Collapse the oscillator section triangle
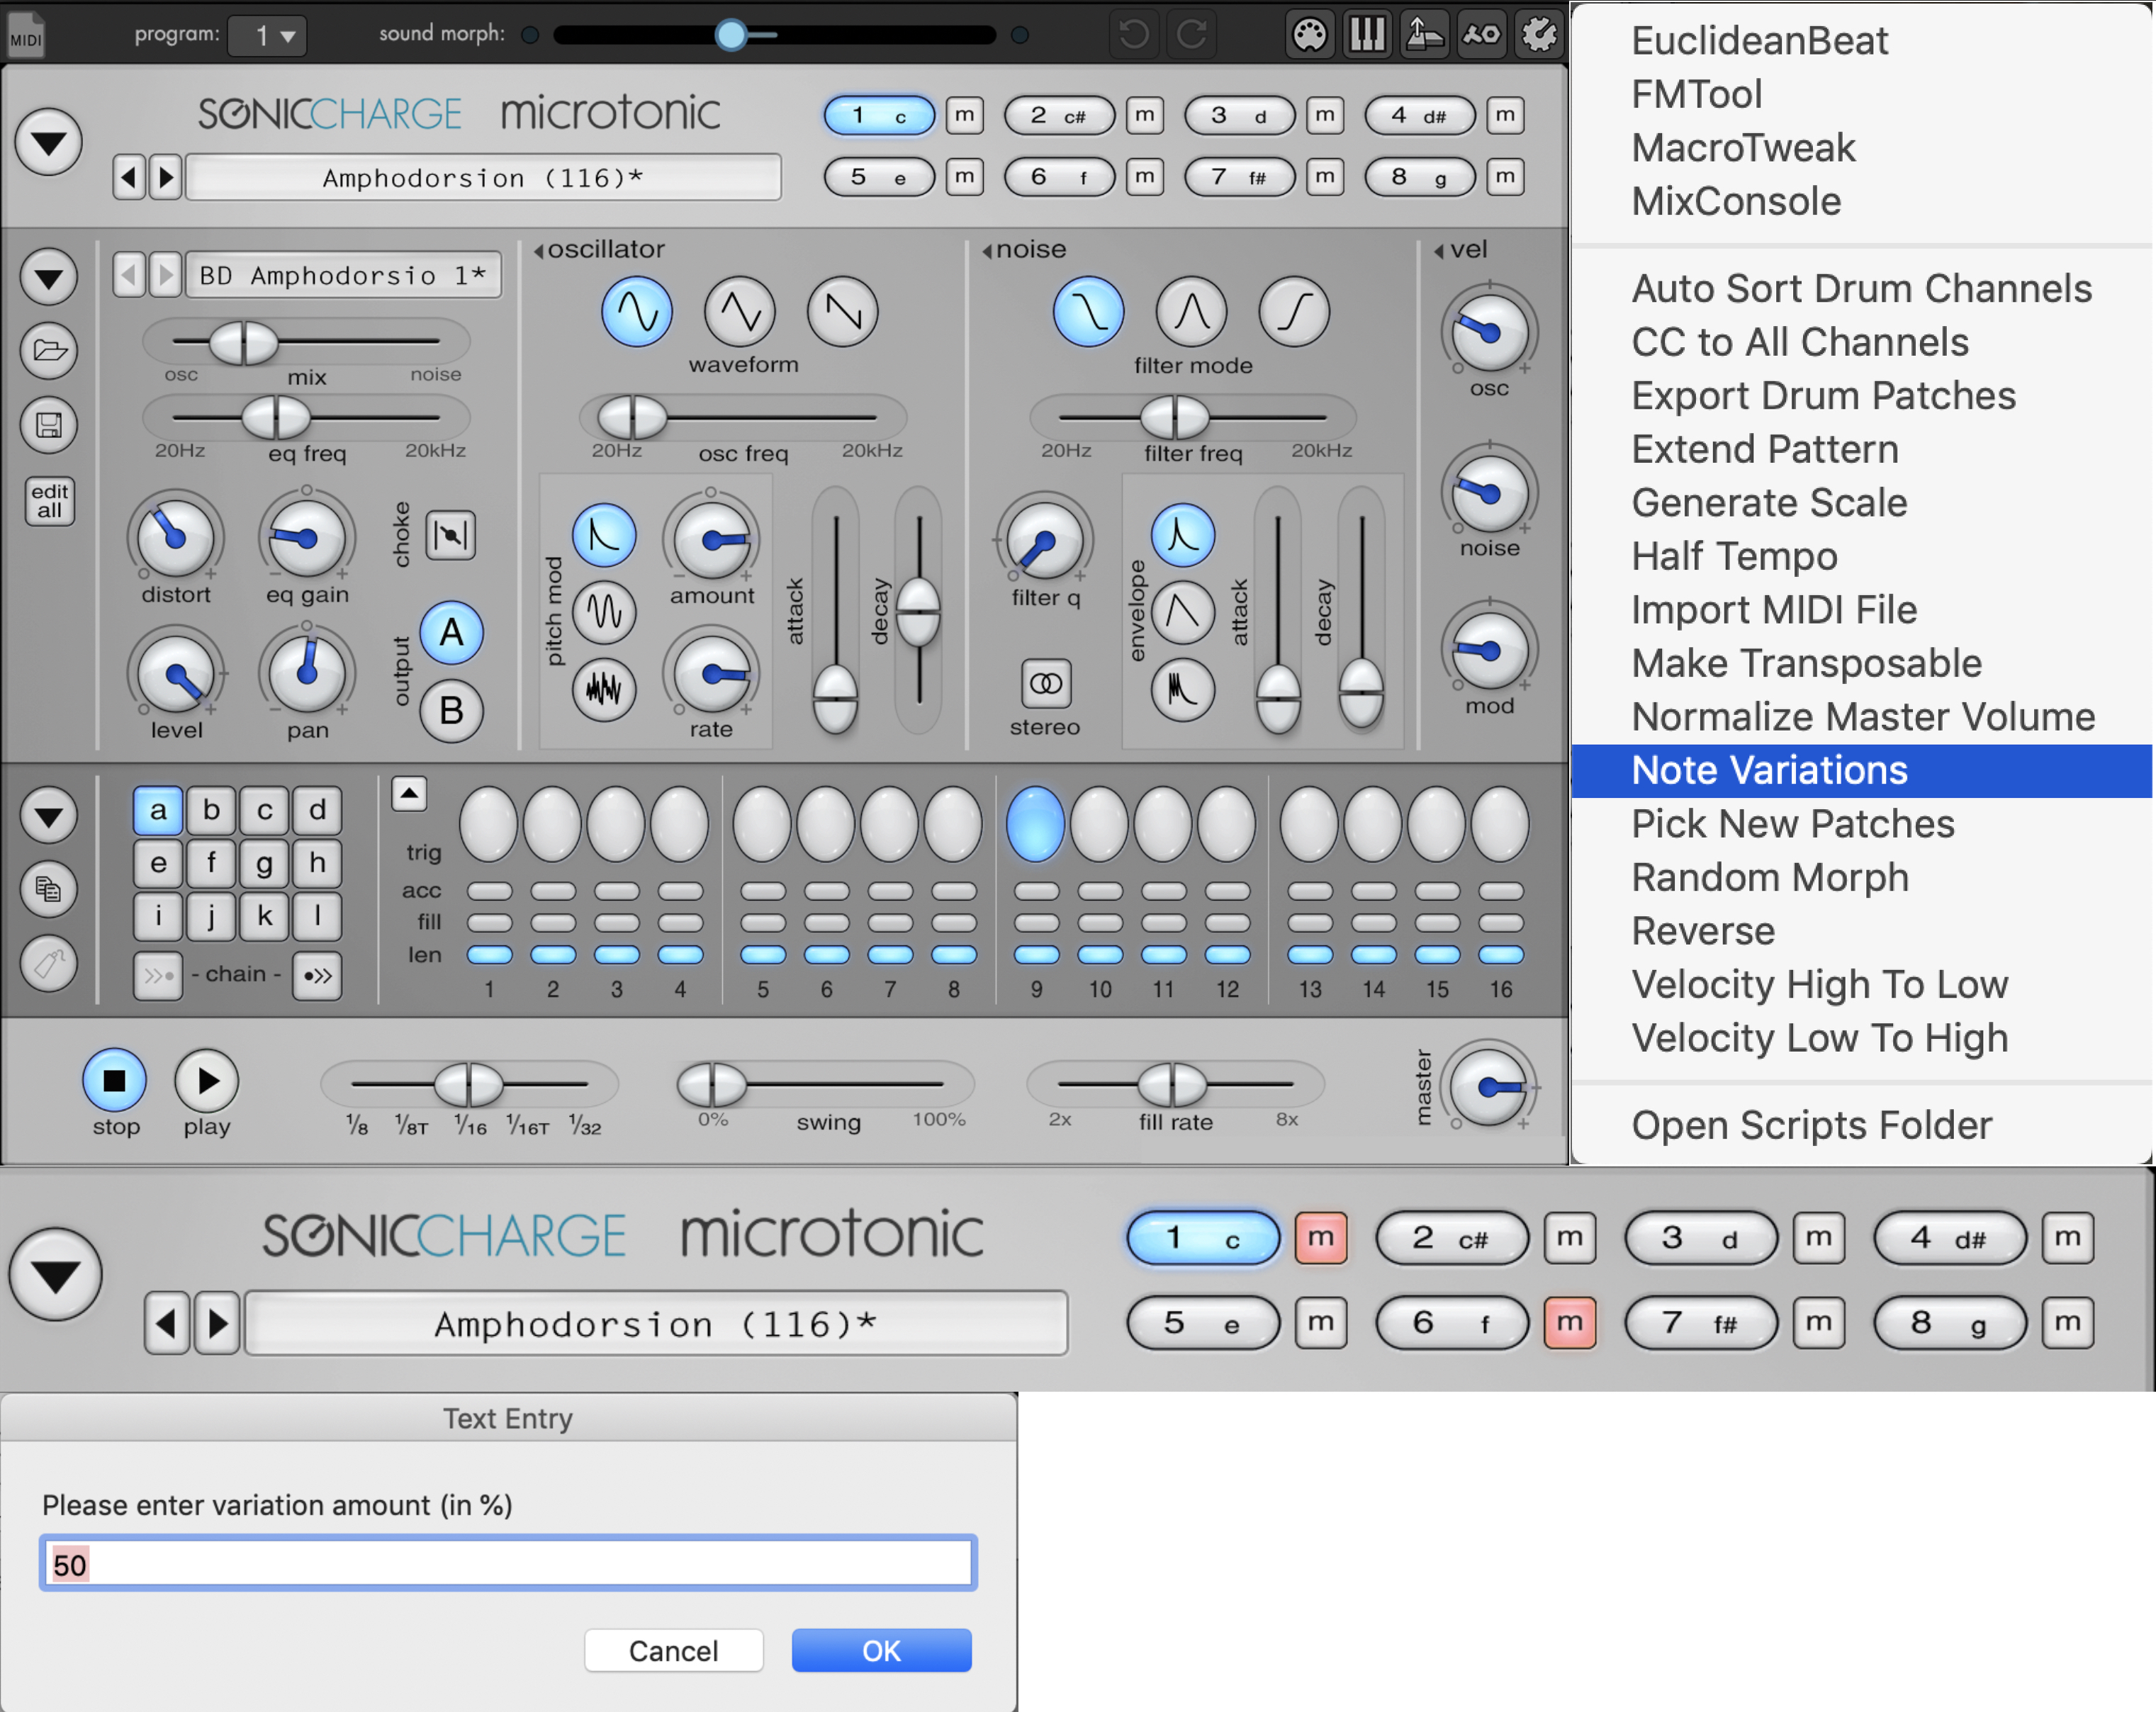2156x1712 pixels. point(539,251)
